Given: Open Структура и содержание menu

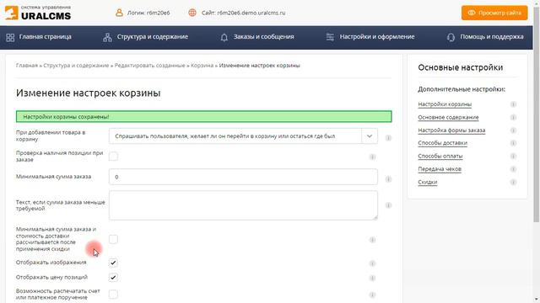Looking at the screenshot, I should click(152, 37).
